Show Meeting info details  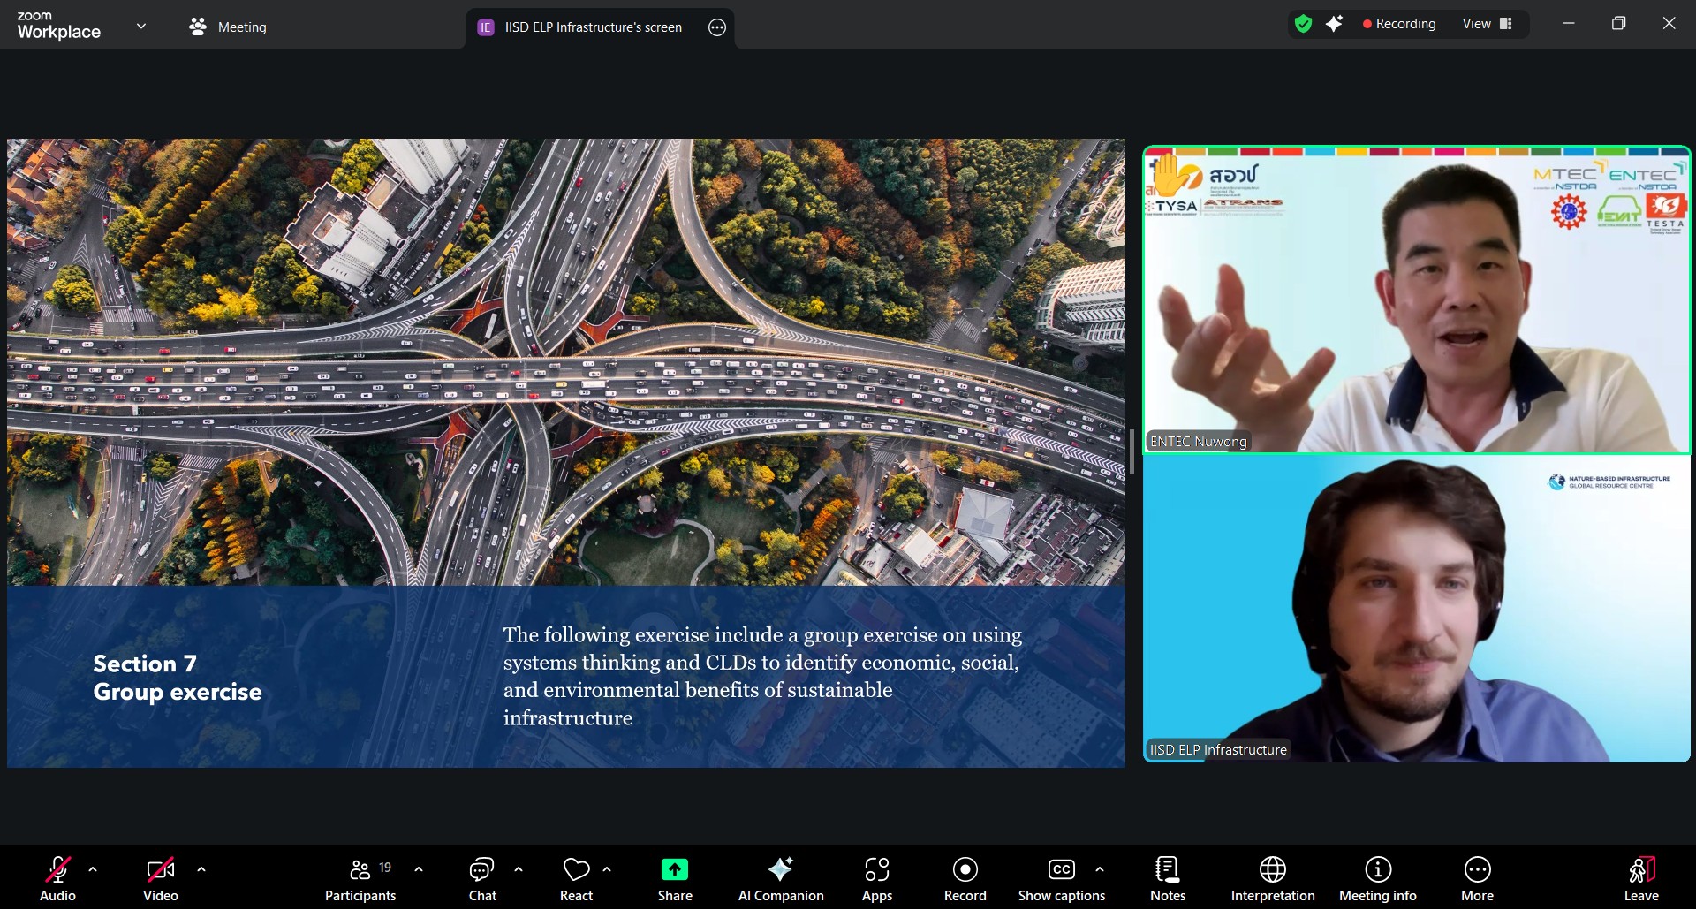(1377, 879)
